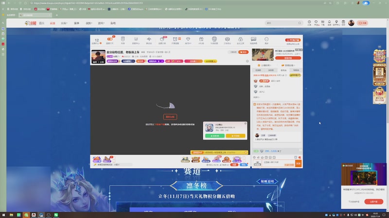Open a new browser tab with plus button
Image resolution: width=389 pixels, height=218 pixels.
56,15
